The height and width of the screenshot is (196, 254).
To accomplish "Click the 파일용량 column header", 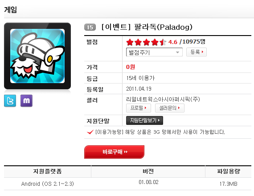I will tap(229, 171).
